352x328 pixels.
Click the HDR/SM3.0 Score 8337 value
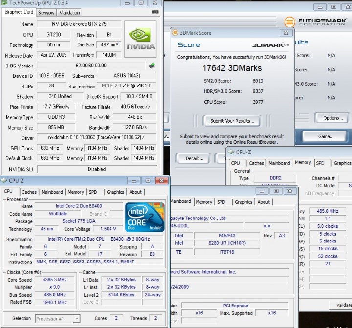[x=258, y=91]
